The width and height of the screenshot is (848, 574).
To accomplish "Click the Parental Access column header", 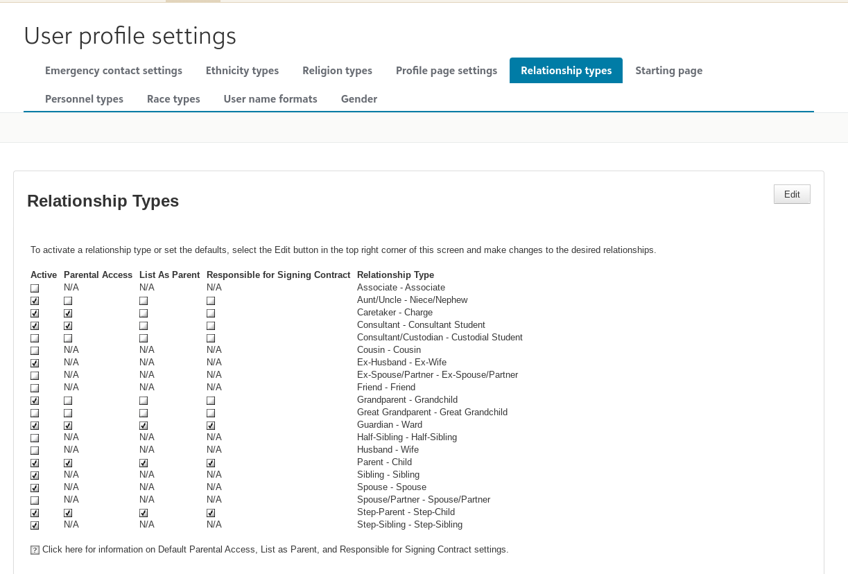I will (98, 275).
